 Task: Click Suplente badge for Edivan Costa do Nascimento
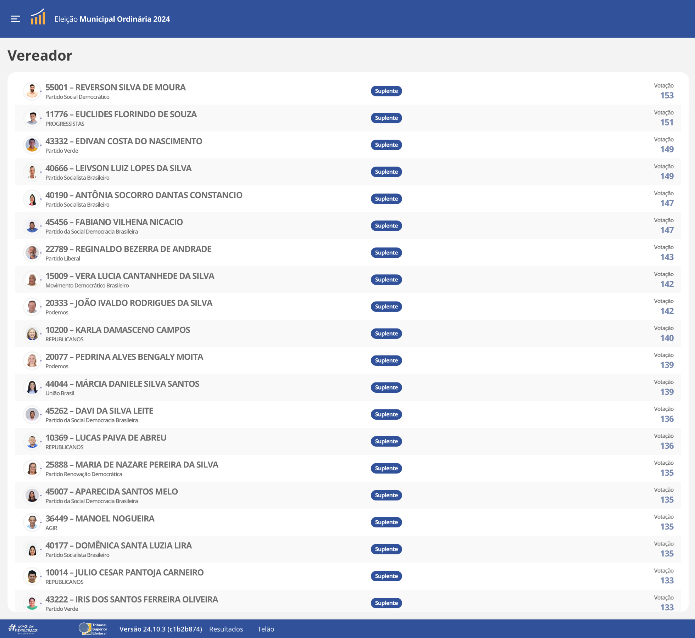pos(386,145)
